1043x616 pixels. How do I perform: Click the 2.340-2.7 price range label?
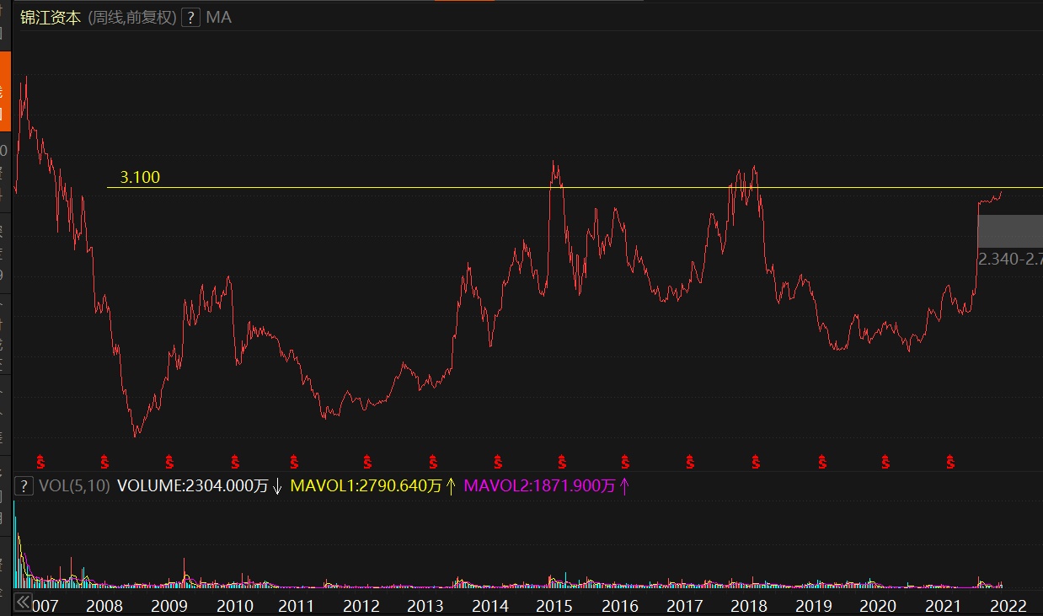pyautogui.click(x=1010, y=259)
